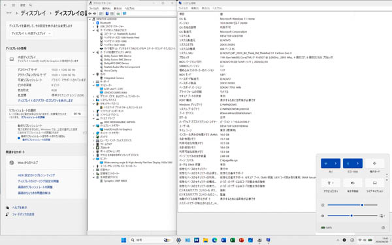The image size is (392, 245).
Task: Open the accessibility quick settings tile
Action: coord(331,183)
